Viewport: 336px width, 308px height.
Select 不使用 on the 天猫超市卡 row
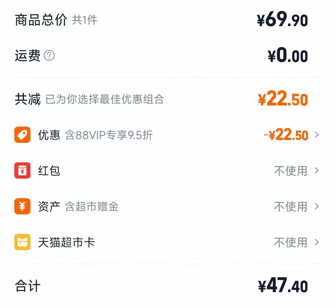click(x=291, y=242)
